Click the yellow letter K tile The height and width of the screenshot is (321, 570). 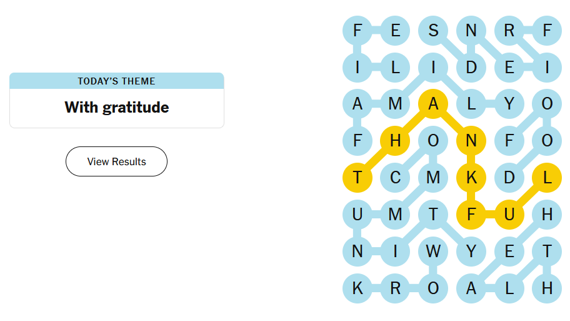click(x=471, y=178)
